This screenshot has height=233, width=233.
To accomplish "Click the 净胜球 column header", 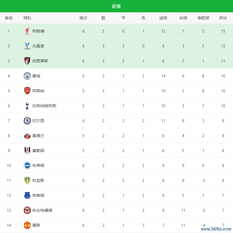I will pyautogui.click(x=203, y=18).
